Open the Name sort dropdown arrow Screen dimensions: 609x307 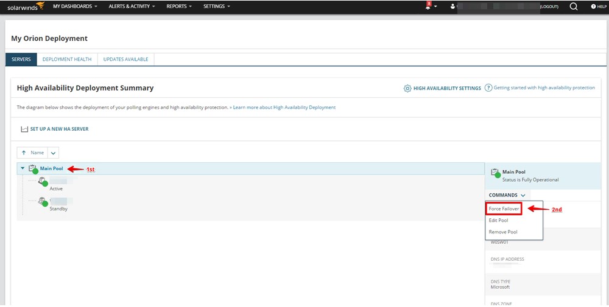[53, 153]
